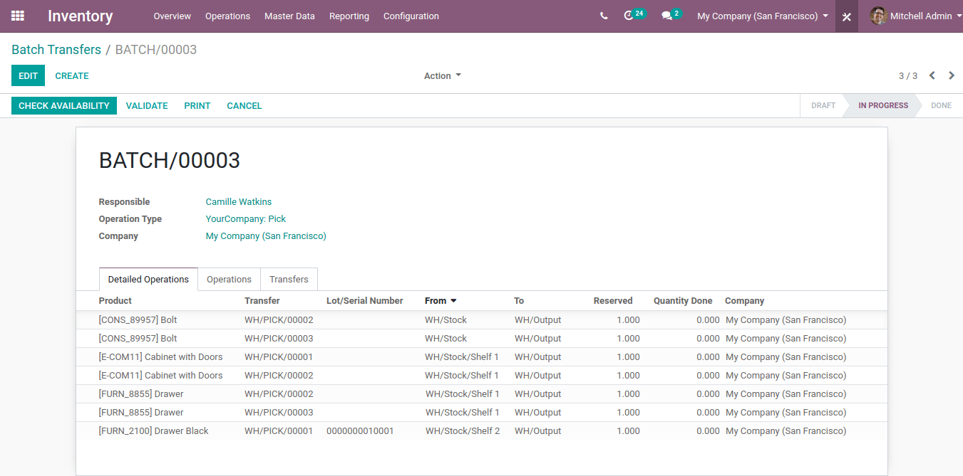Go to previous record using left arrow
This screenshot has width=963, height=476.
point(932,75)
